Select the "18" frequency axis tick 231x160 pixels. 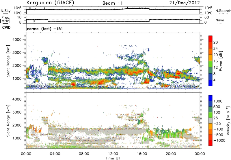tap(19, 17)
